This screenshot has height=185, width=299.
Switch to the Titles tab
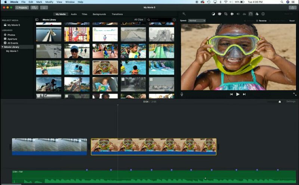(x=84, y=14)
